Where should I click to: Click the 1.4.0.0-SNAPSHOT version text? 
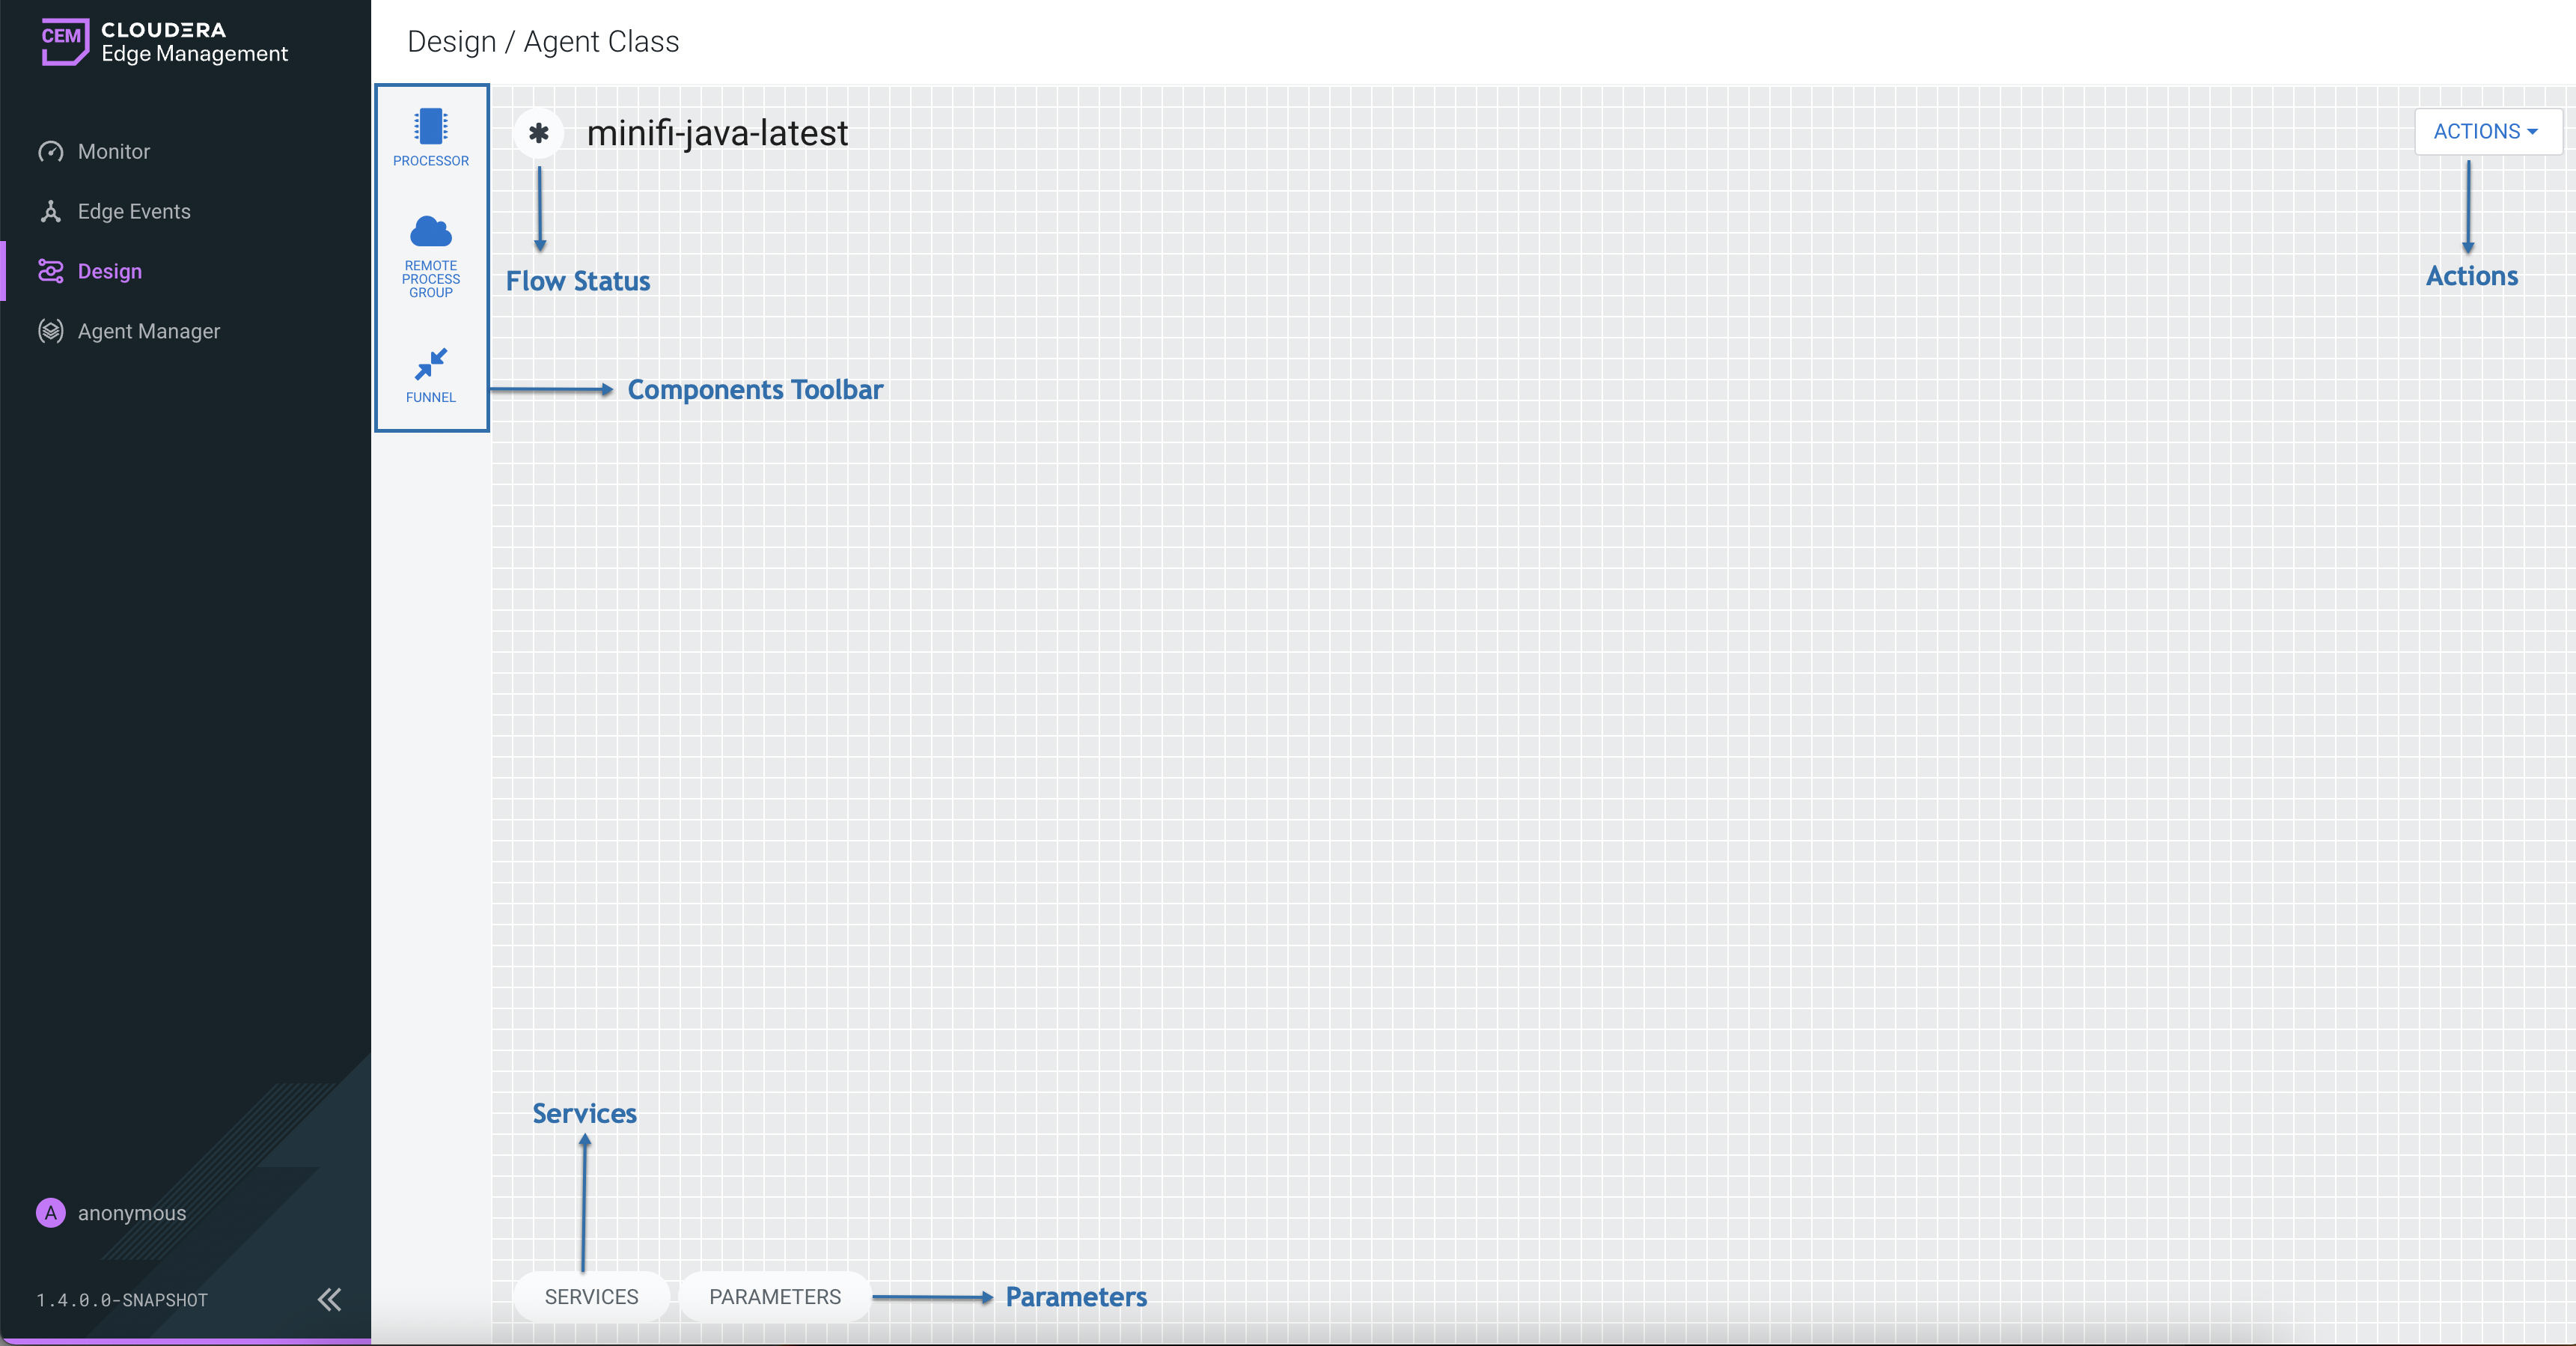[x=122, y=1300]
